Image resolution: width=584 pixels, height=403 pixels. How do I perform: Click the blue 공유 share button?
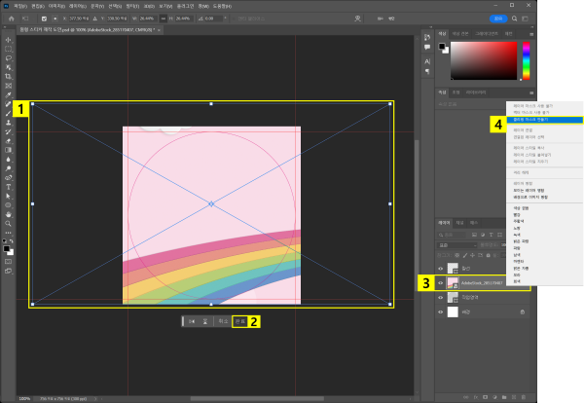[x=498, y=18]
